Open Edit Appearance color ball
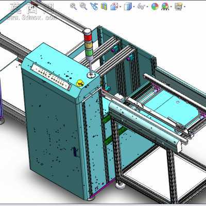Screen dimensions: 206x206 [155, 7]
